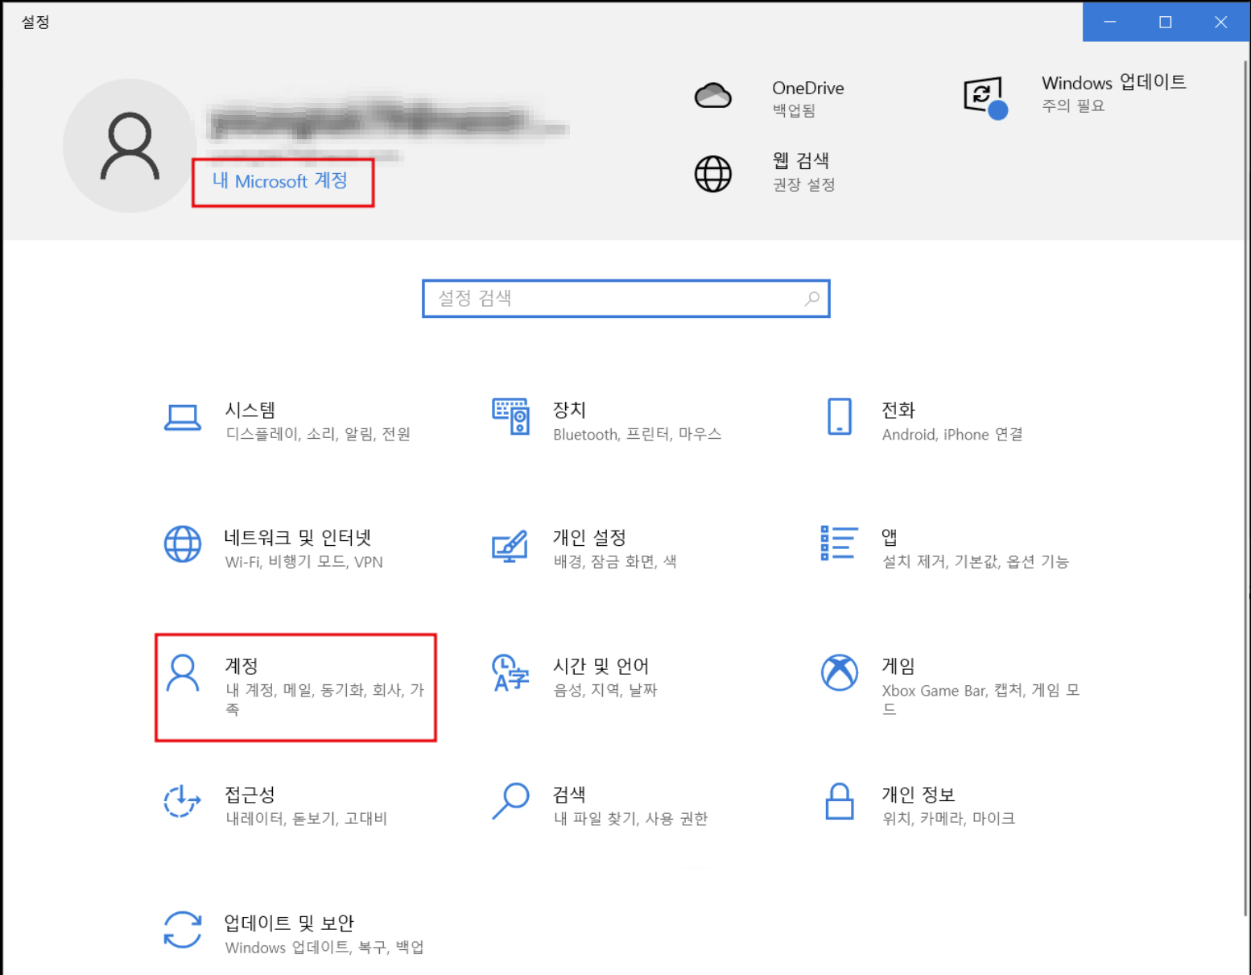Click the 네트워크 및 인터넷 globe icon
This screenshot has height=975, width=1251.
(183, 544)
